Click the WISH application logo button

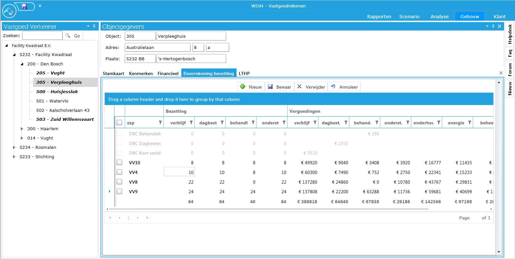click(9, 11)
